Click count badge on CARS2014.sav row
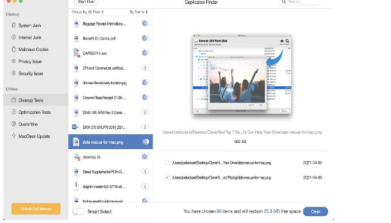Viewport: 391px width, 223px height. click(145, 53)
